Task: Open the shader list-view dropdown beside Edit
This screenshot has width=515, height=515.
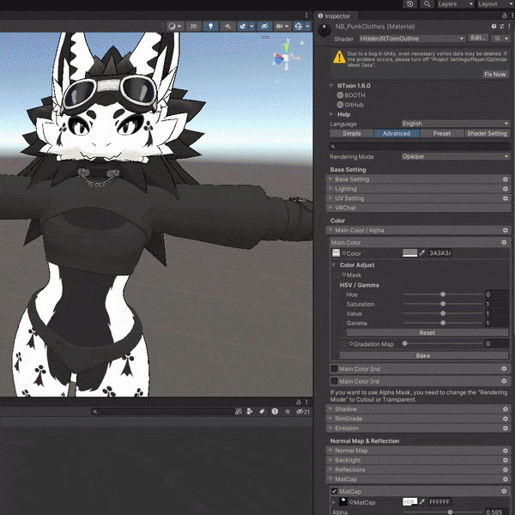Action: pyautogui.click(x=500, y=39)
